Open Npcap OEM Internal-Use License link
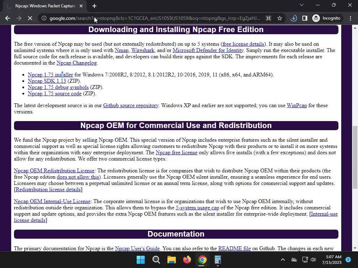The height and width of the screenshot is (268, 358). click(52, 201)
